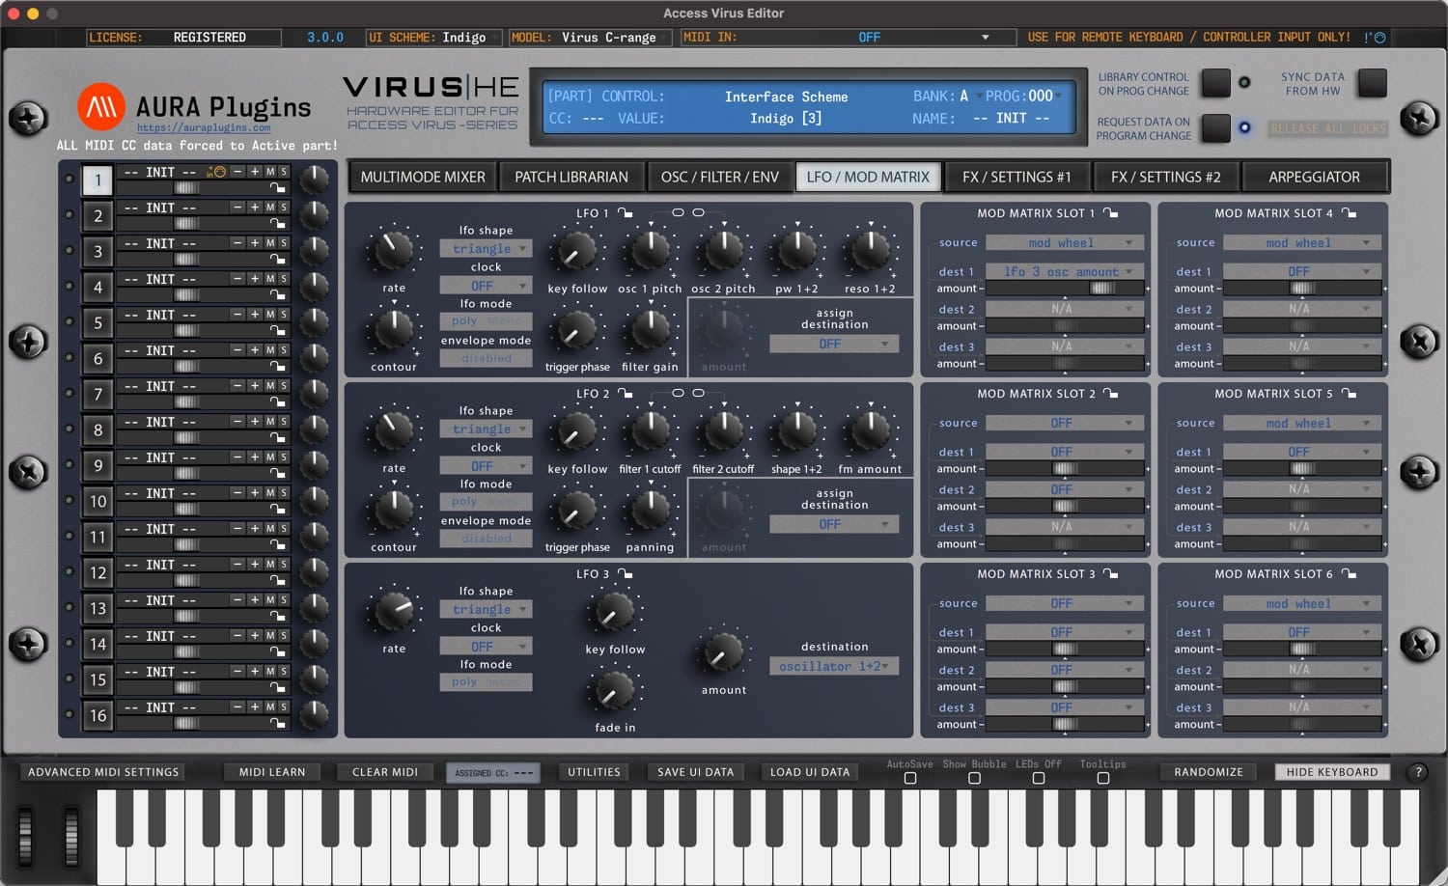Click the plus button on part 1

tap(255, 172)
